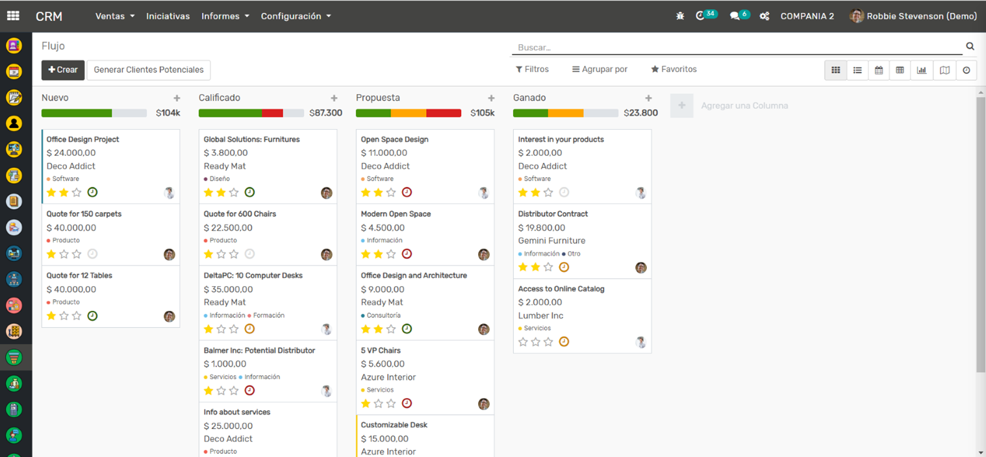Expand the Agrupar por dropdown

(600, 69)
